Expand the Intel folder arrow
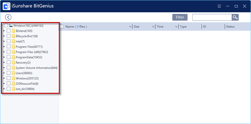The image size is (251, 124). pyautogui.click(x=4, y=41)
